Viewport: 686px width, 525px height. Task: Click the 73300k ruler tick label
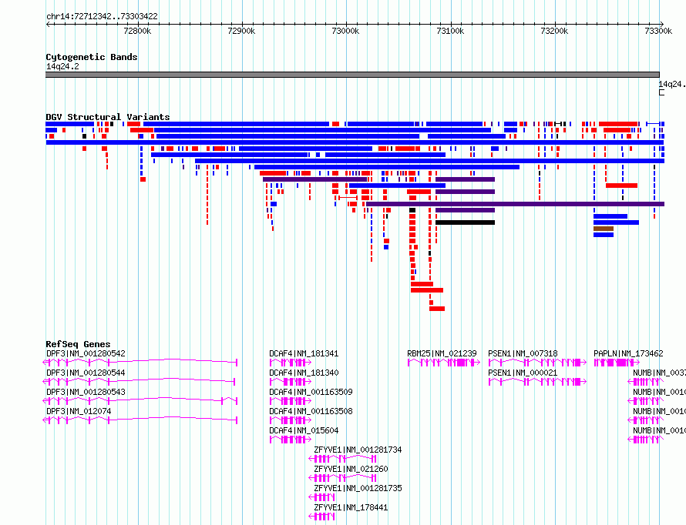coord(658,31)
